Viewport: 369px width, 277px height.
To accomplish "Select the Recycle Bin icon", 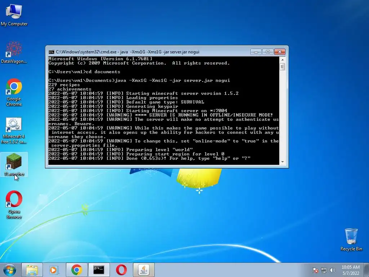I will (x=351, y=239).
